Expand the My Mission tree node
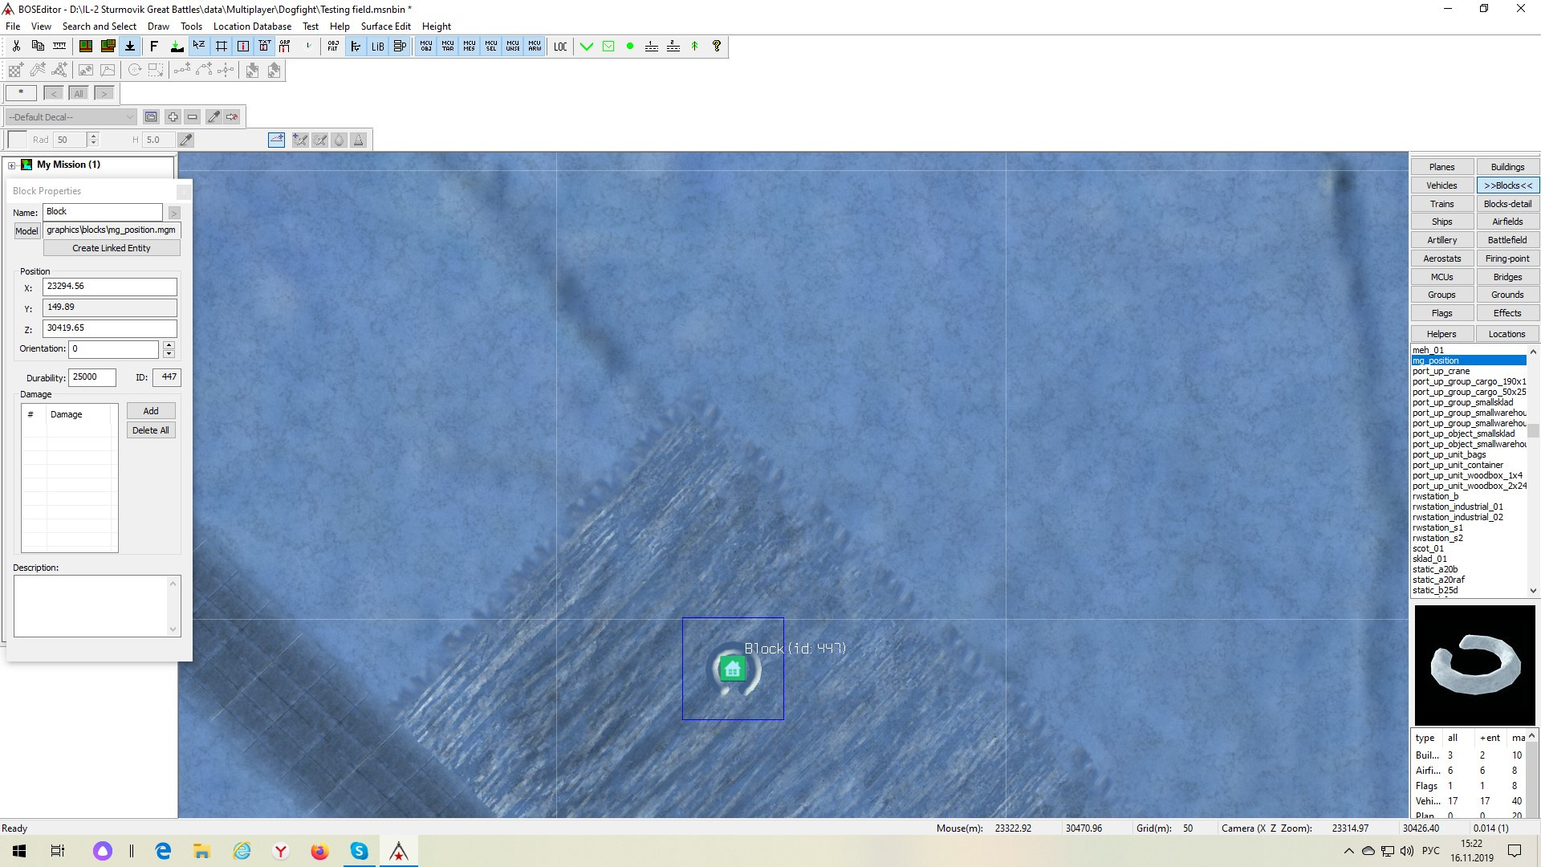1541x867 pixels. pyautogui.click(x=12, y=165)
